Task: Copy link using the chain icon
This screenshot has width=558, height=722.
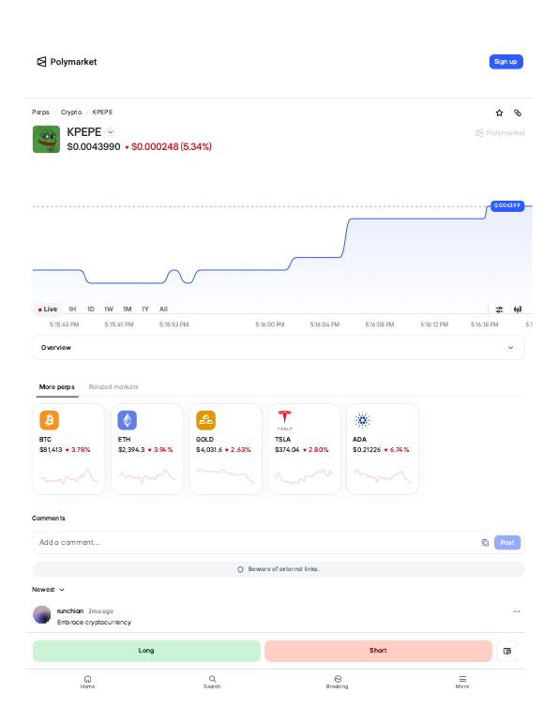Action: tap(518, 113)
